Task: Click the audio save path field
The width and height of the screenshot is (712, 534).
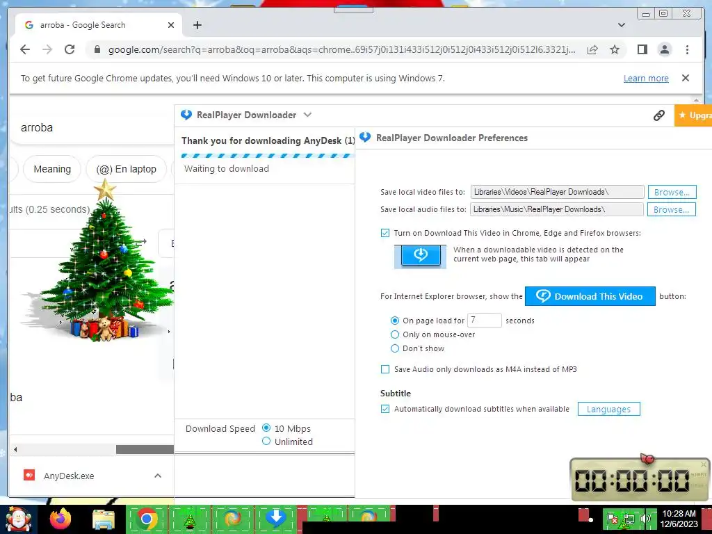Action: [x=557, y=209]
